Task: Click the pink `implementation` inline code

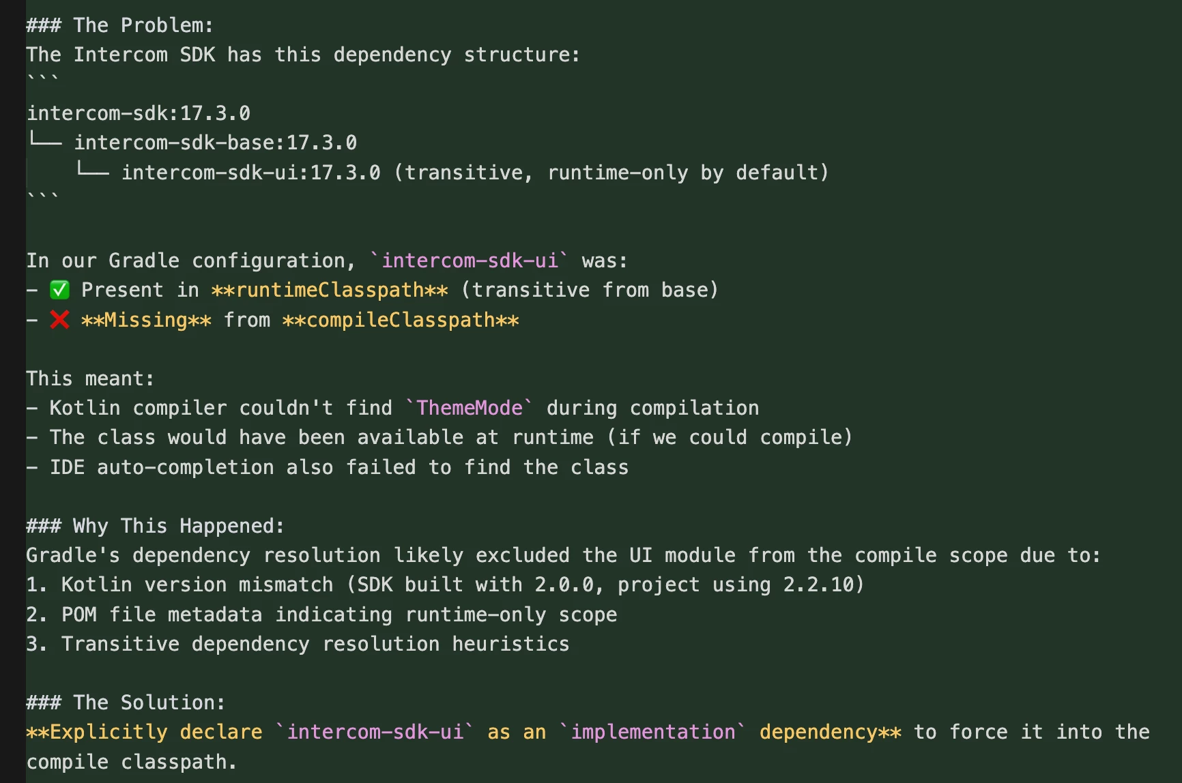Action: point(653,732)
